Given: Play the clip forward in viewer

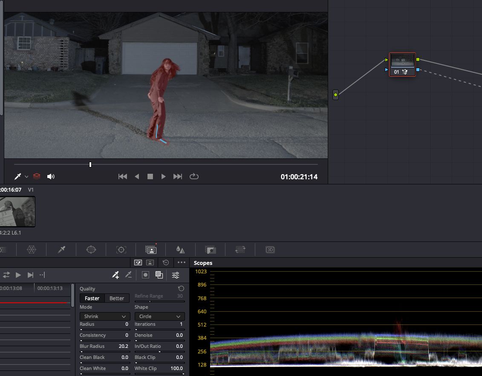Looking at the screenshot, I should (164, 176).
